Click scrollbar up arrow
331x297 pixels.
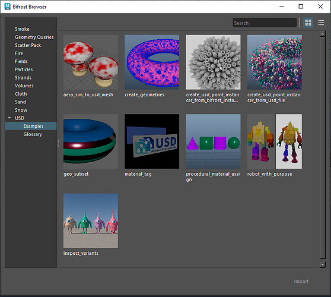coord(322,34)
